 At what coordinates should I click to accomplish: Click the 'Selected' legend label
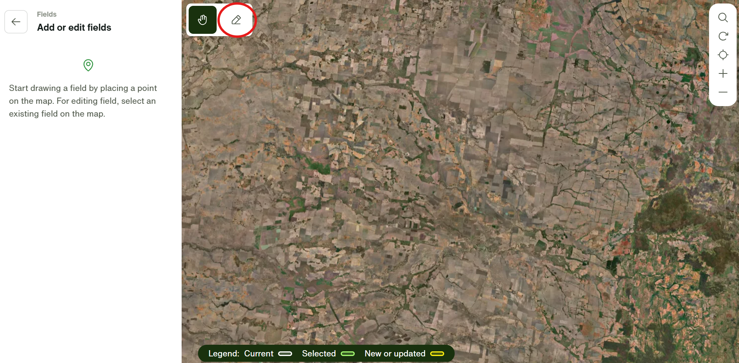pos(319,354)
